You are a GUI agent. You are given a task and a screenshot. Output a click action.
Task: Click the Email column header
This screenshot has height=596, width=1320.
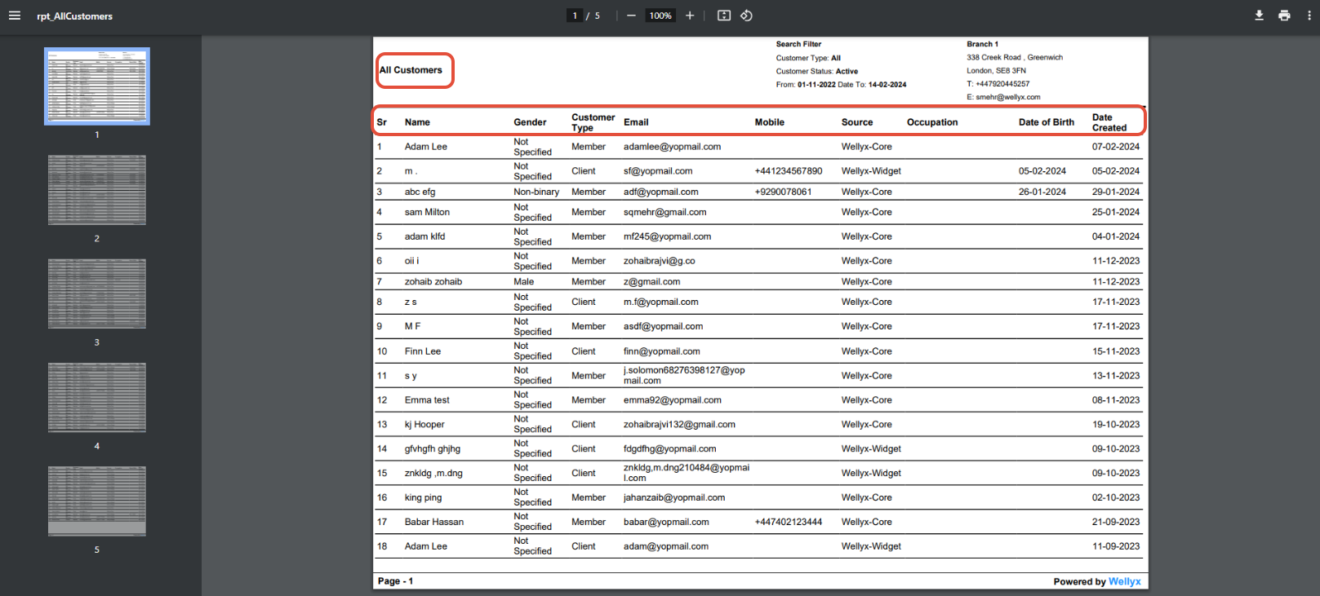[x=636, y=122]
